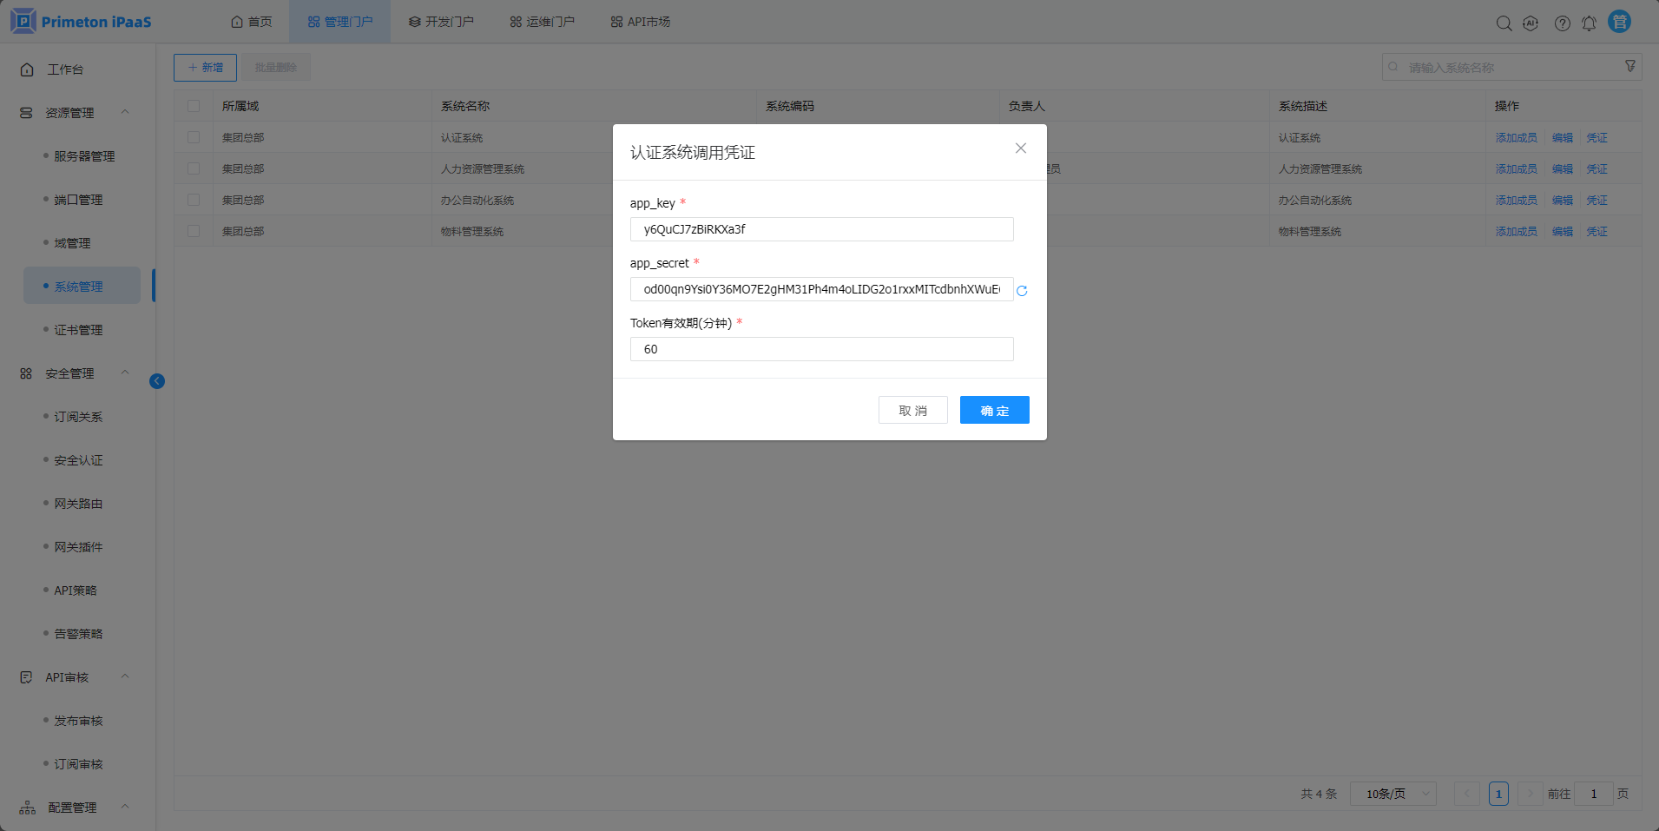
Task: Open the help question mark icon
Action: (x=1564, y=23)
